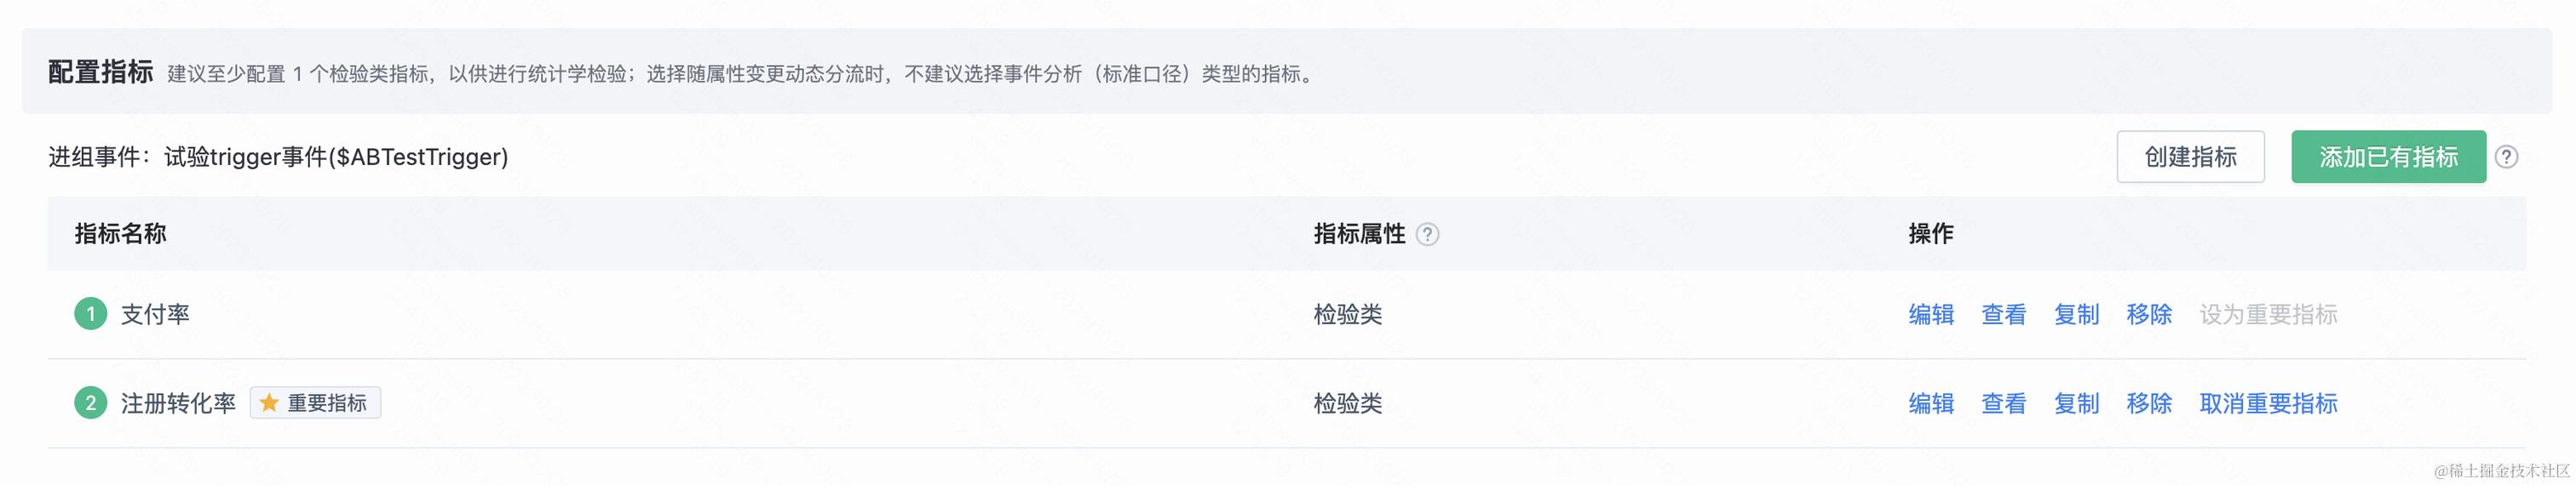Viewport: 2576px width, 485px height.
Task: Click 添加已有指标 green button
Action: tap(2388, 157)
